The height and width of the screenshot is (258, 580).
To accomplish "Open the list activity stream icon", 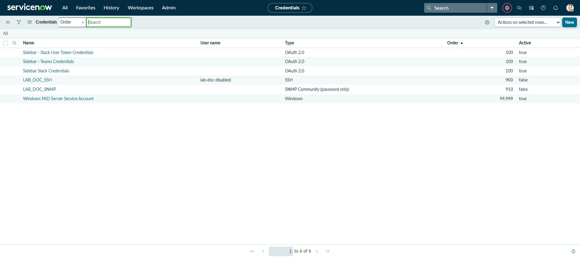I will tap(30, 22).
